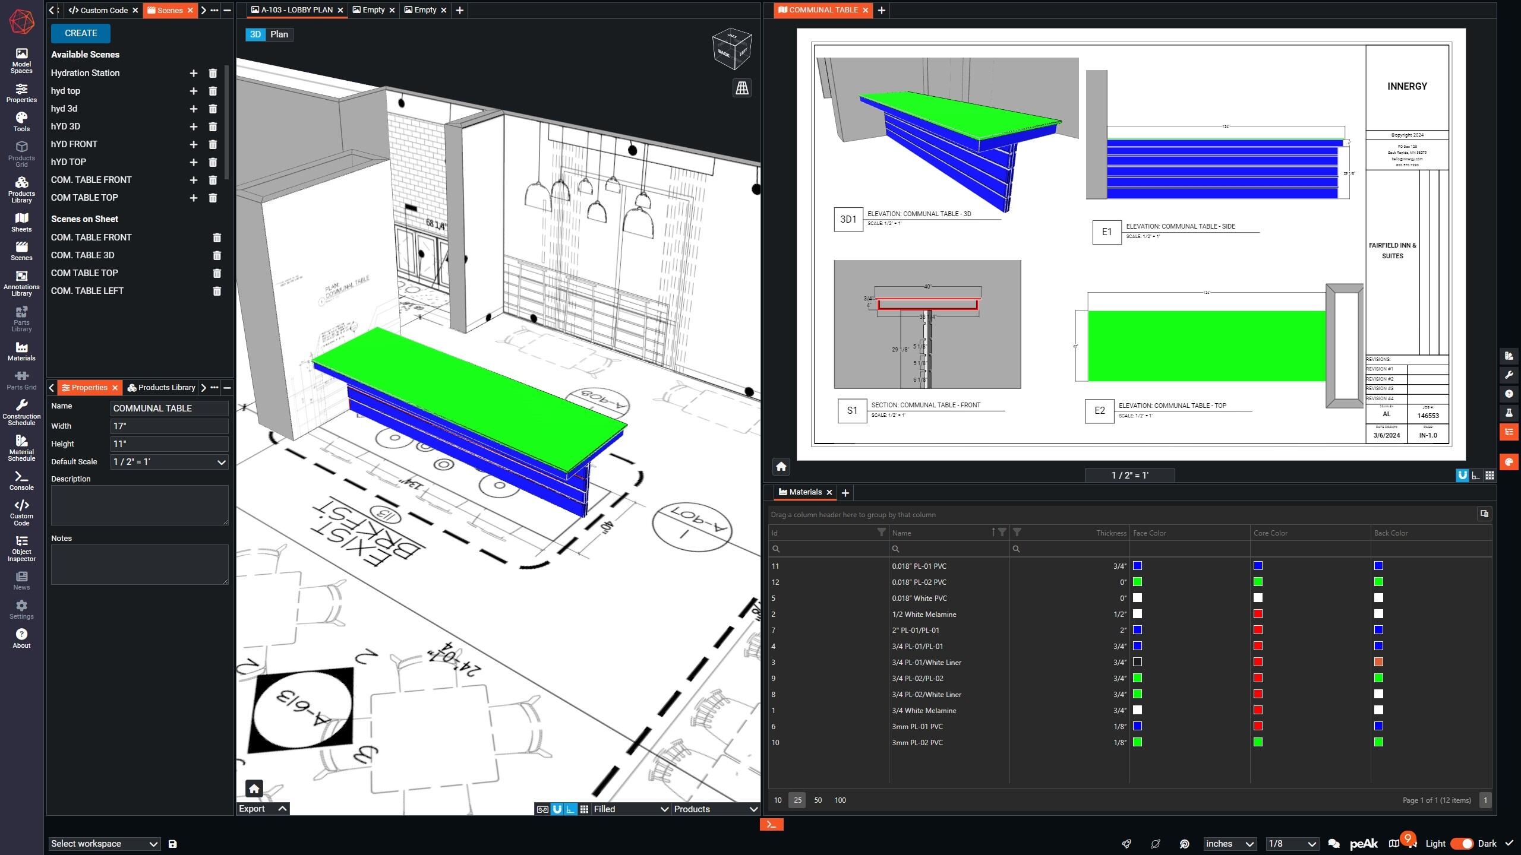Open the Construction Schedule panel

pos(21,412)
